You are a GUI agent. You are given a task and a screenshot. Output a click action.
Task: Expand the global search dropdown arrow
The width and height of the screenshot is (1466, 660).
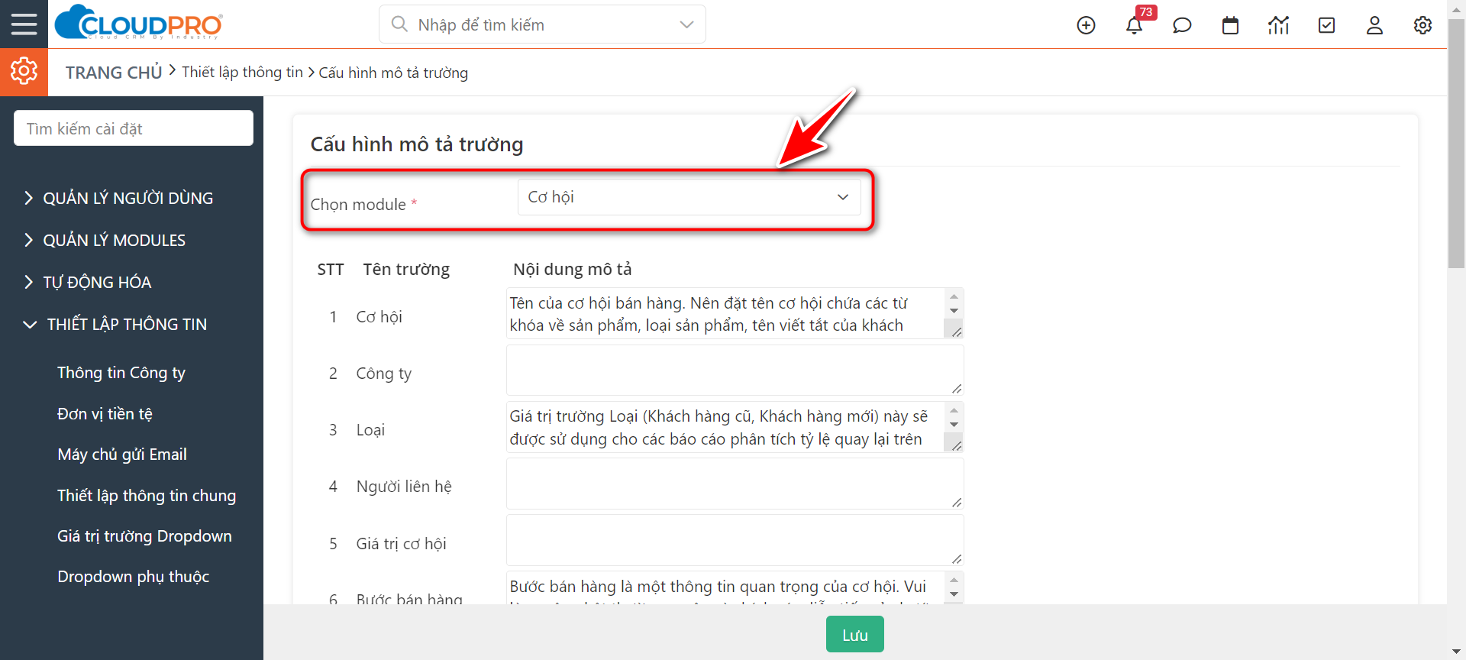(686, 24)
